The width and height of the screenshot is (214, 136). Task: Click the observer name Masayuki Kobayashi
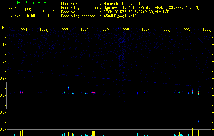(x=122, y=4)
